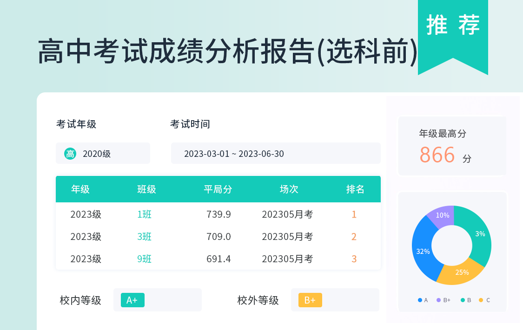
Task: Click the green A+ grade badge
Action: 132,300
